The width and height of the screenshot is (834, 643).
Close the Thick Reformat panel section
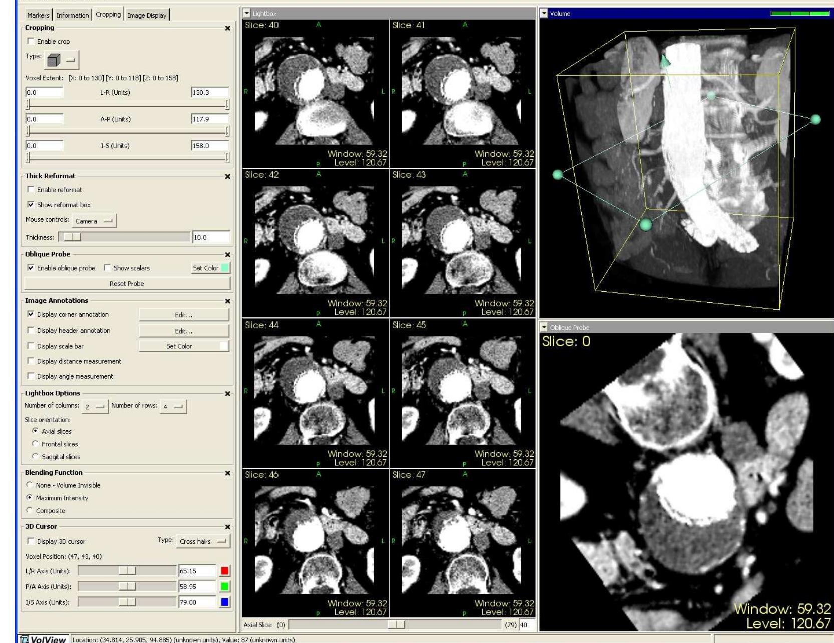[x=228, y=176]
